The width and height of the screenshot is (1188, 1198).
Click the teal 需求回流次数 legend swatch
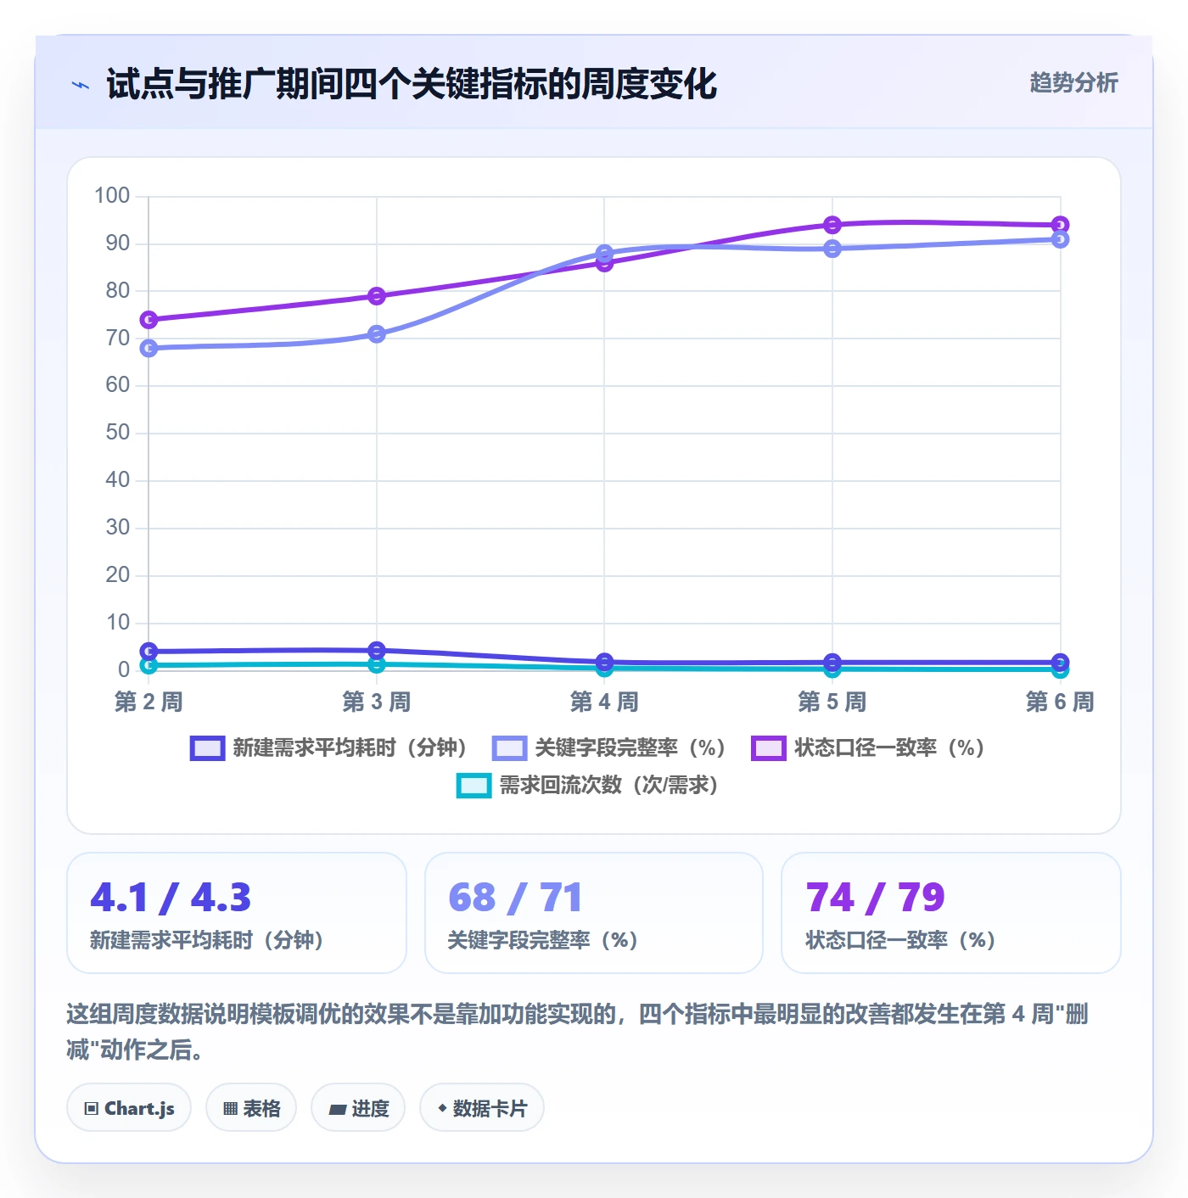pyautogui.click(x=474, y=786)
